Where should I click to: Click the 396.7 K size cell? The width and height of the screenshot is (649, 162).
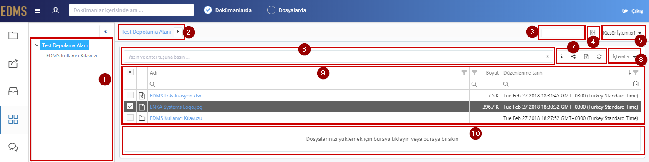coord(485,107)
